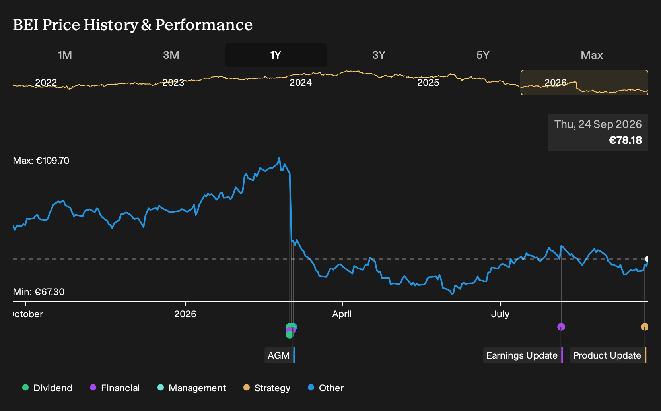The image size is (661, 411).
Task: Toggle the Strategy legend filter
Action: coord(267,388)
